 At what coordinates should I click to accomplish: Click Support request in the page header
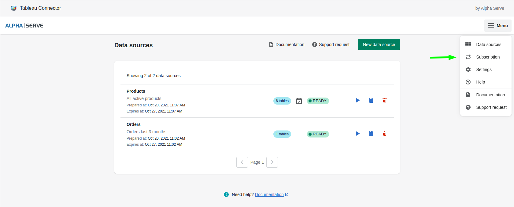coord(331,45)
